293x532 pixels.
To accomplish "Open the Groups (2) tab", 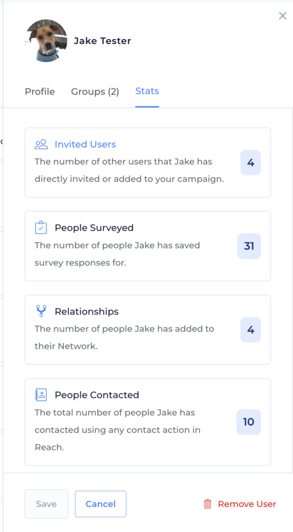I will tap(95, 91).
